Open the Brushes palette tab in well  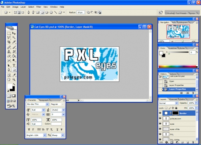[171, 13]
